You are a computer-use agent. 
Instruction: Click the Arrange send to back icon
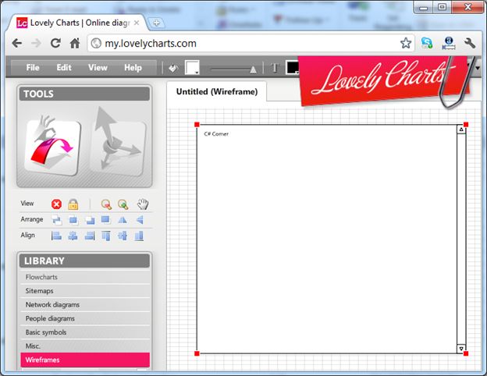pos(105,220)
